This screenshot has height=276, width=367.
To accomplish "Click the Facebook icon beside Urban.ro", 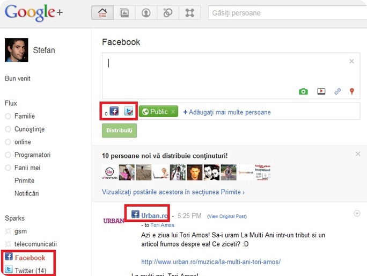I will [x=135, y=214].
